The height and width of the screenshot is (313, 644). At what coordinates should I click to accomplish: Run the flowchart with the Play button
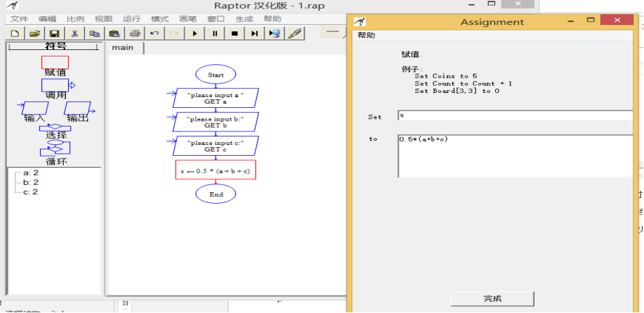point(195,33)
